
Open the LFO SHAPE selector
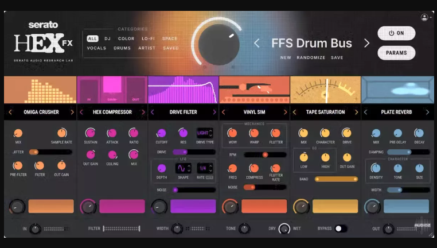pyautogui.click(x=183, y=168)
